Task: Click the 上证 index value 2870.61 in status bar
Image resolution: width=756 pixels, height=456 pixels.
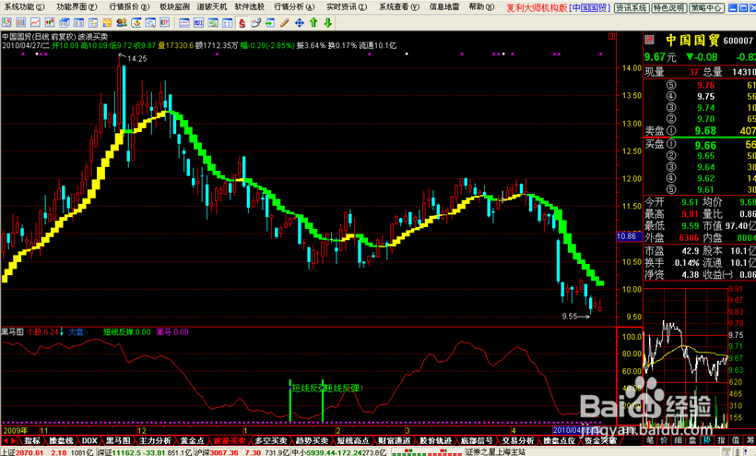Action: [x=30, y=452]
